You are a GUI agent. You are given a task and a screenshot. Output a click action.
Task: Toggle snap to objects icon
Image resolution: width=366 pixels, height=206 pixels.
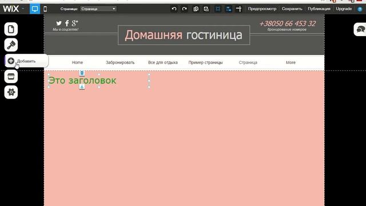pyautogui.click(x=228, y=9)
